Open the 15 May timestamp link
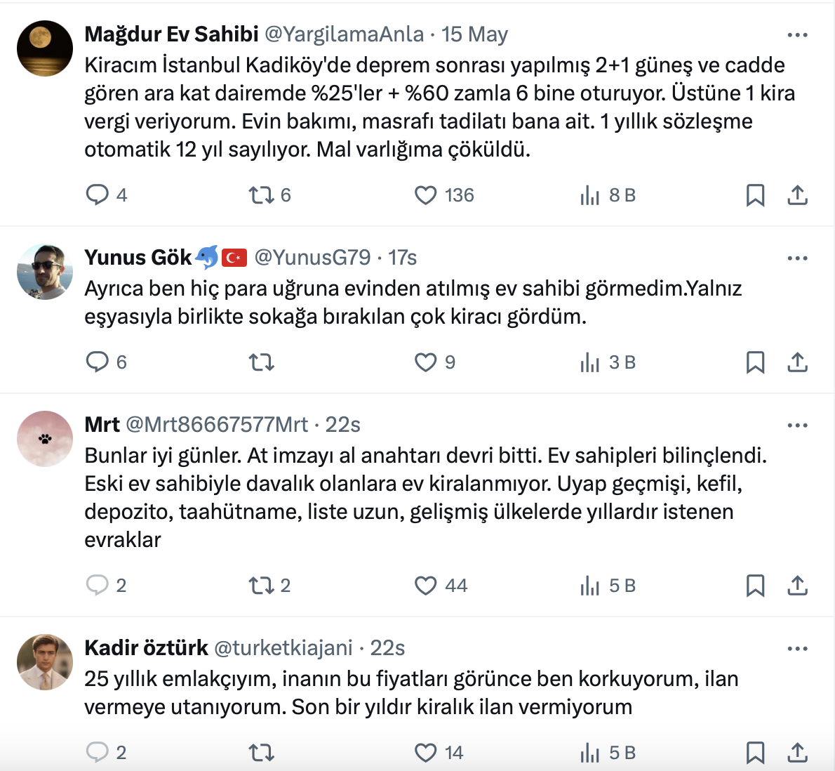The width and height of the screenshot is (835, 771). point(474,34)
